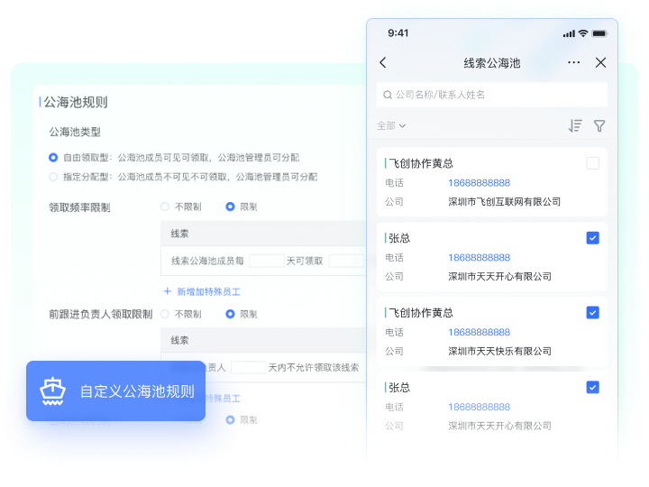Click the 线索 header under 领取频率限制

pyautogui.click(x=179, y=234)
